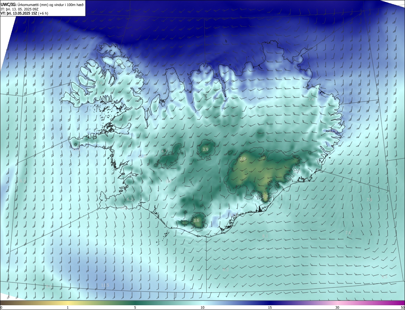Click the 7.6 value over the southeastern sea
The image size is (405, 310).
(x=348, y=233)
